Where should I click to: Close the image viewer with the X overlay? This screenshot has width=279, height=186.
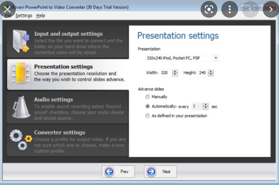[x=7, y=9]
